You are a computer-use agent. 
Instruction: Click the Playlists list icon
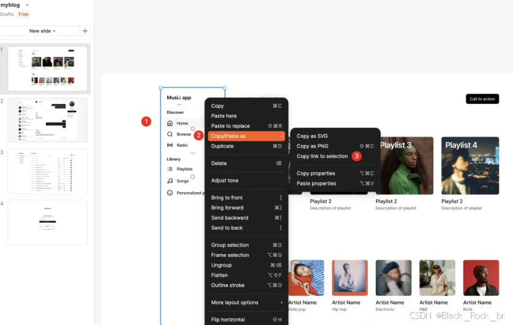pos(170,169)
